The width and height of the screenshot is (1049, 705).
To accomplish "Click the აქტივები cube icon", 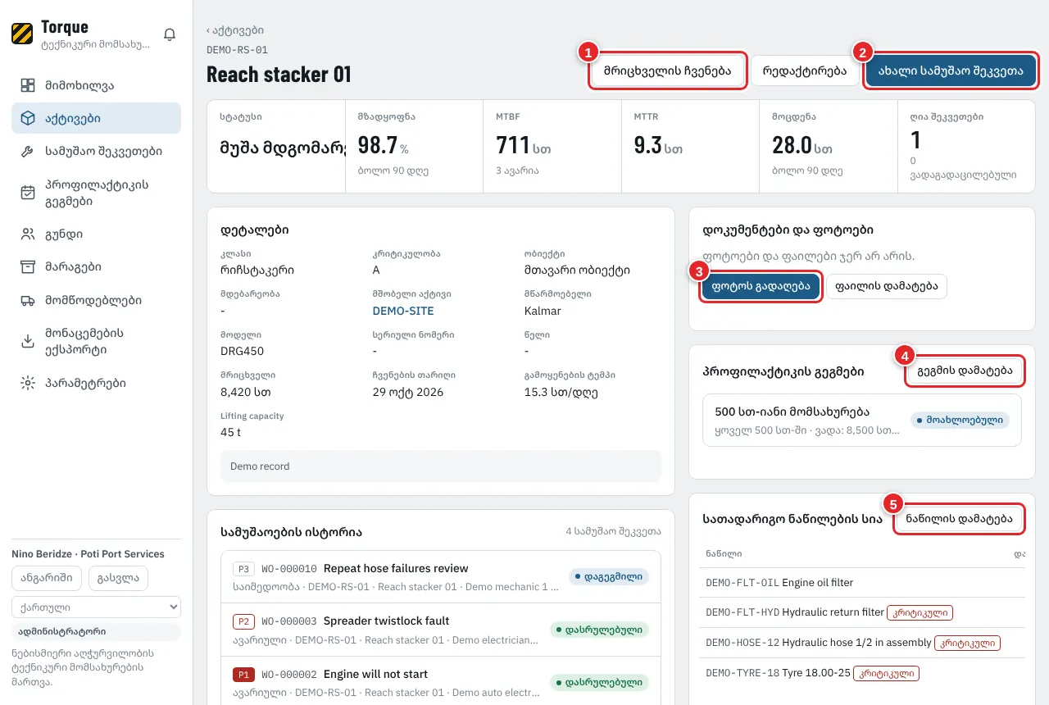I will [x=28, y=118].
